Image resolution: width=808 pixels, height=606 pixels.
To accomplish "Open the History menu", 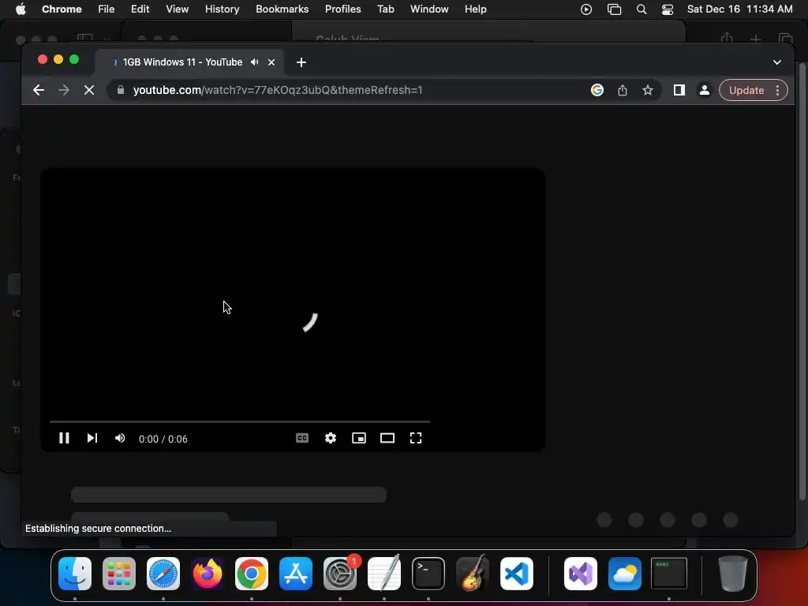I will pos(222,9).
